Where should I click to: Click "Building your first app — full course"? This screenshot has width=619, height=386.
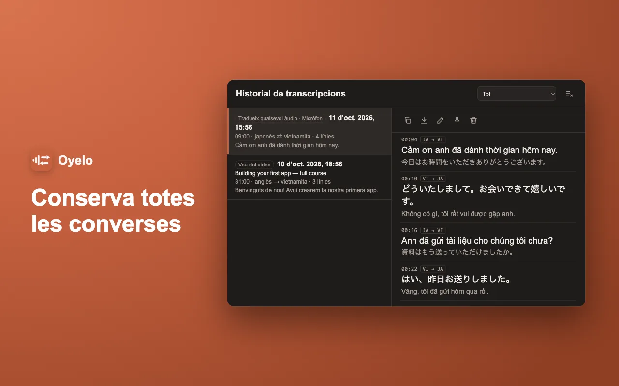pyautogui.click(x=280, y=173)
